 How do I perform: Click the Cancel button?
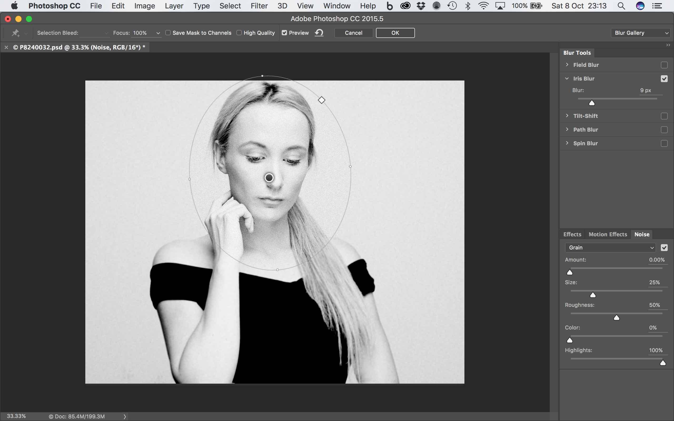click(x=353, y=33)
